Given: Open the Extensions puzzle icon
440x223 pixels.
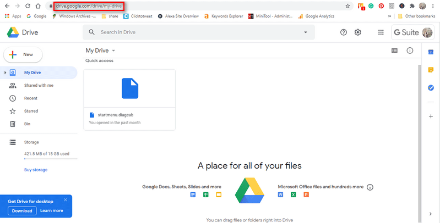Looking at the screenshot, I should click(x=412, y=6).
